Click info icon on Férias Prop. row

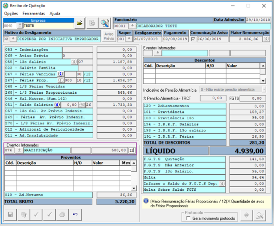[x=61, y=80]
